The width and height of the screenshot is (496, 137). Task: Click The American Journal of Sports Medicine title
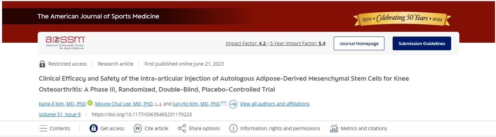(98, 16)
